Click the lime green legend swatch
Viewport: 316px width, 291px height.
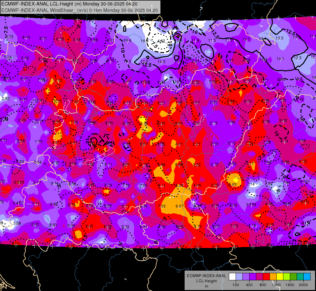287,277
